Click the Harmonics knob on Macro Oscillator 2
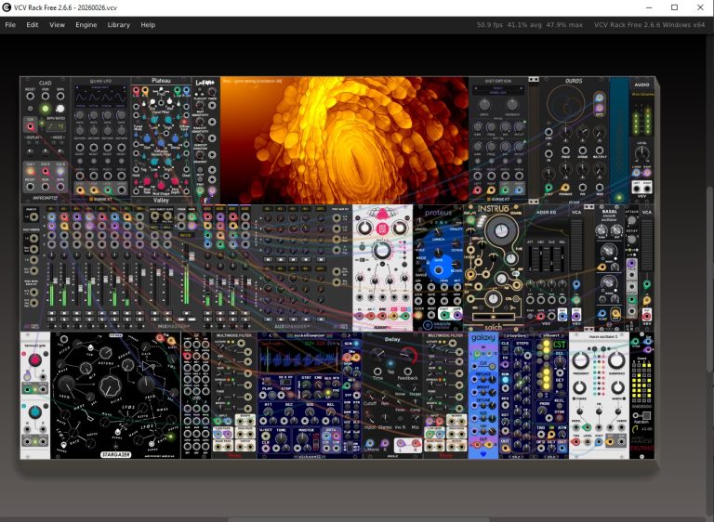 click(x=616, y=360)
